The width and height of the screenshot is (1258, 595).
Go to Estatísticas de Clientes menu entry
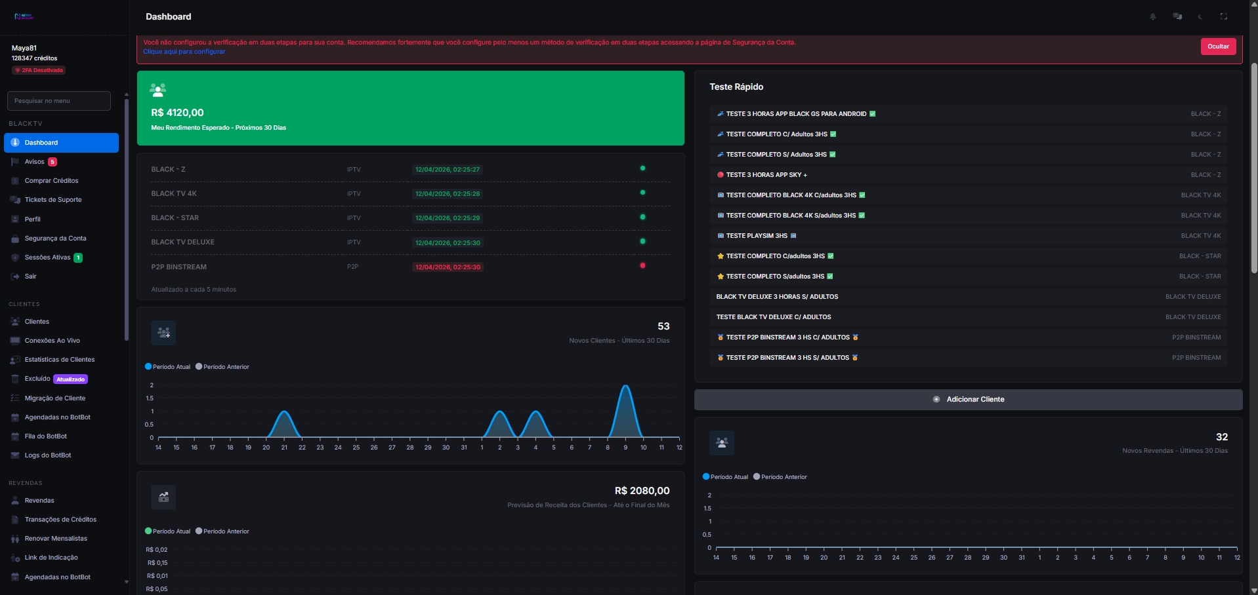(60, 359)
